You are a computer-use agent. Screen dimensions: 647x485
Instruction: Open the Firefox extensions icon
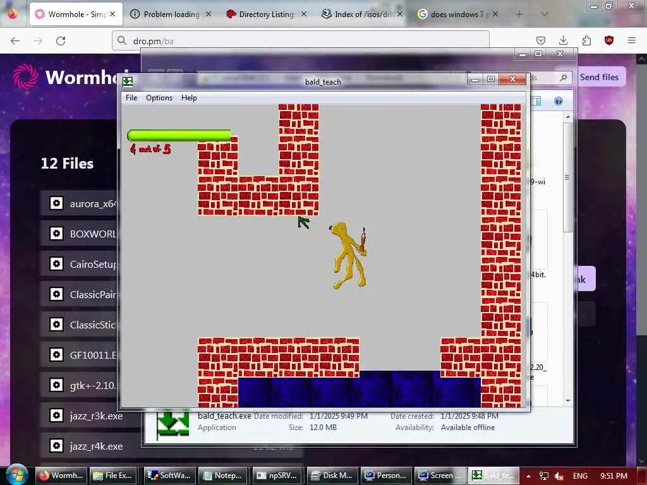tap(586, 40)
